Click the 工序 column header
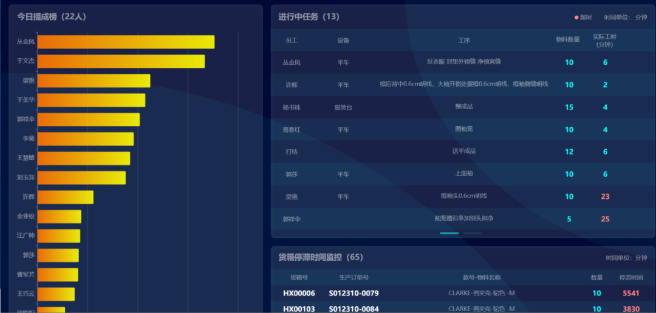Image resolution: width=656 pixels, height=313 pixels. 464,41
